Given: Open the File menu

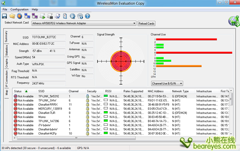Looking at the screenshot, I should coord(5,10).
